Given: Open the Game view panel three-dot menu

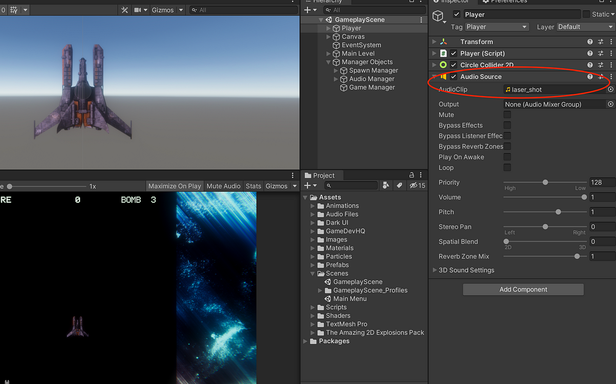Looking at the screenshot, I should coord(293,175).
